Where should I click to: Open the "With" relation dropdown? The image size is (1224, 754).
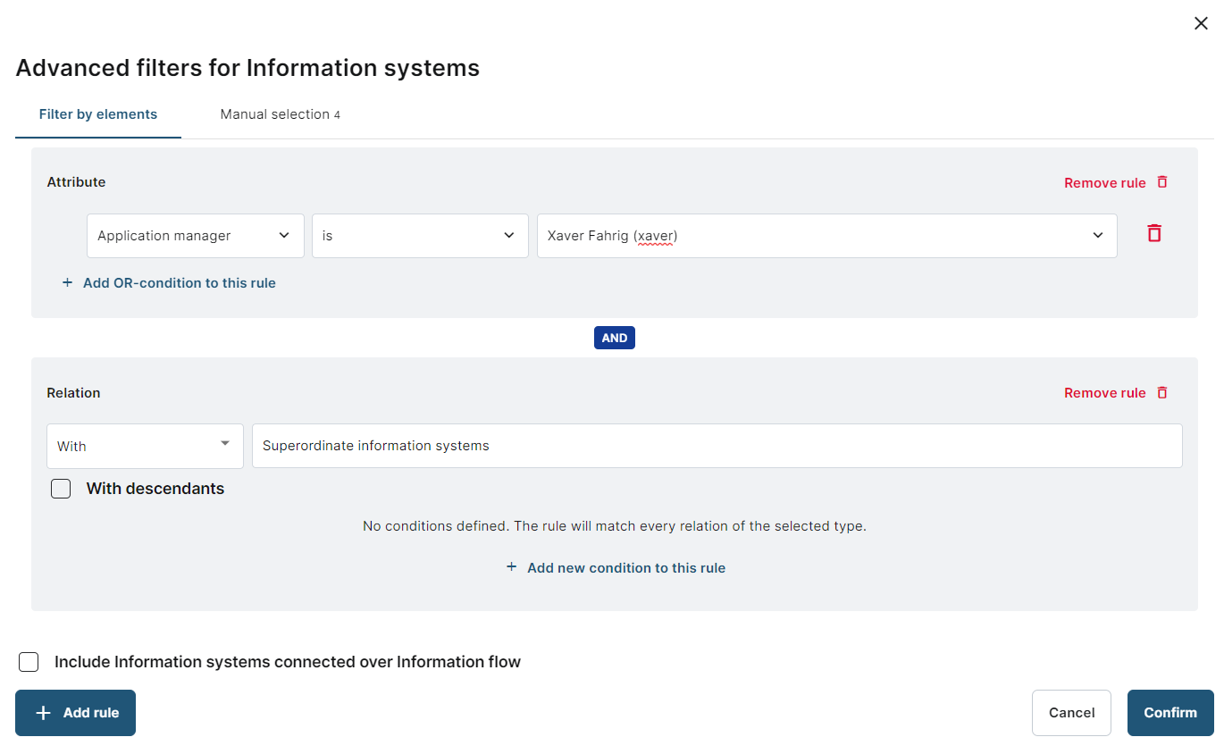click(145, 446)
